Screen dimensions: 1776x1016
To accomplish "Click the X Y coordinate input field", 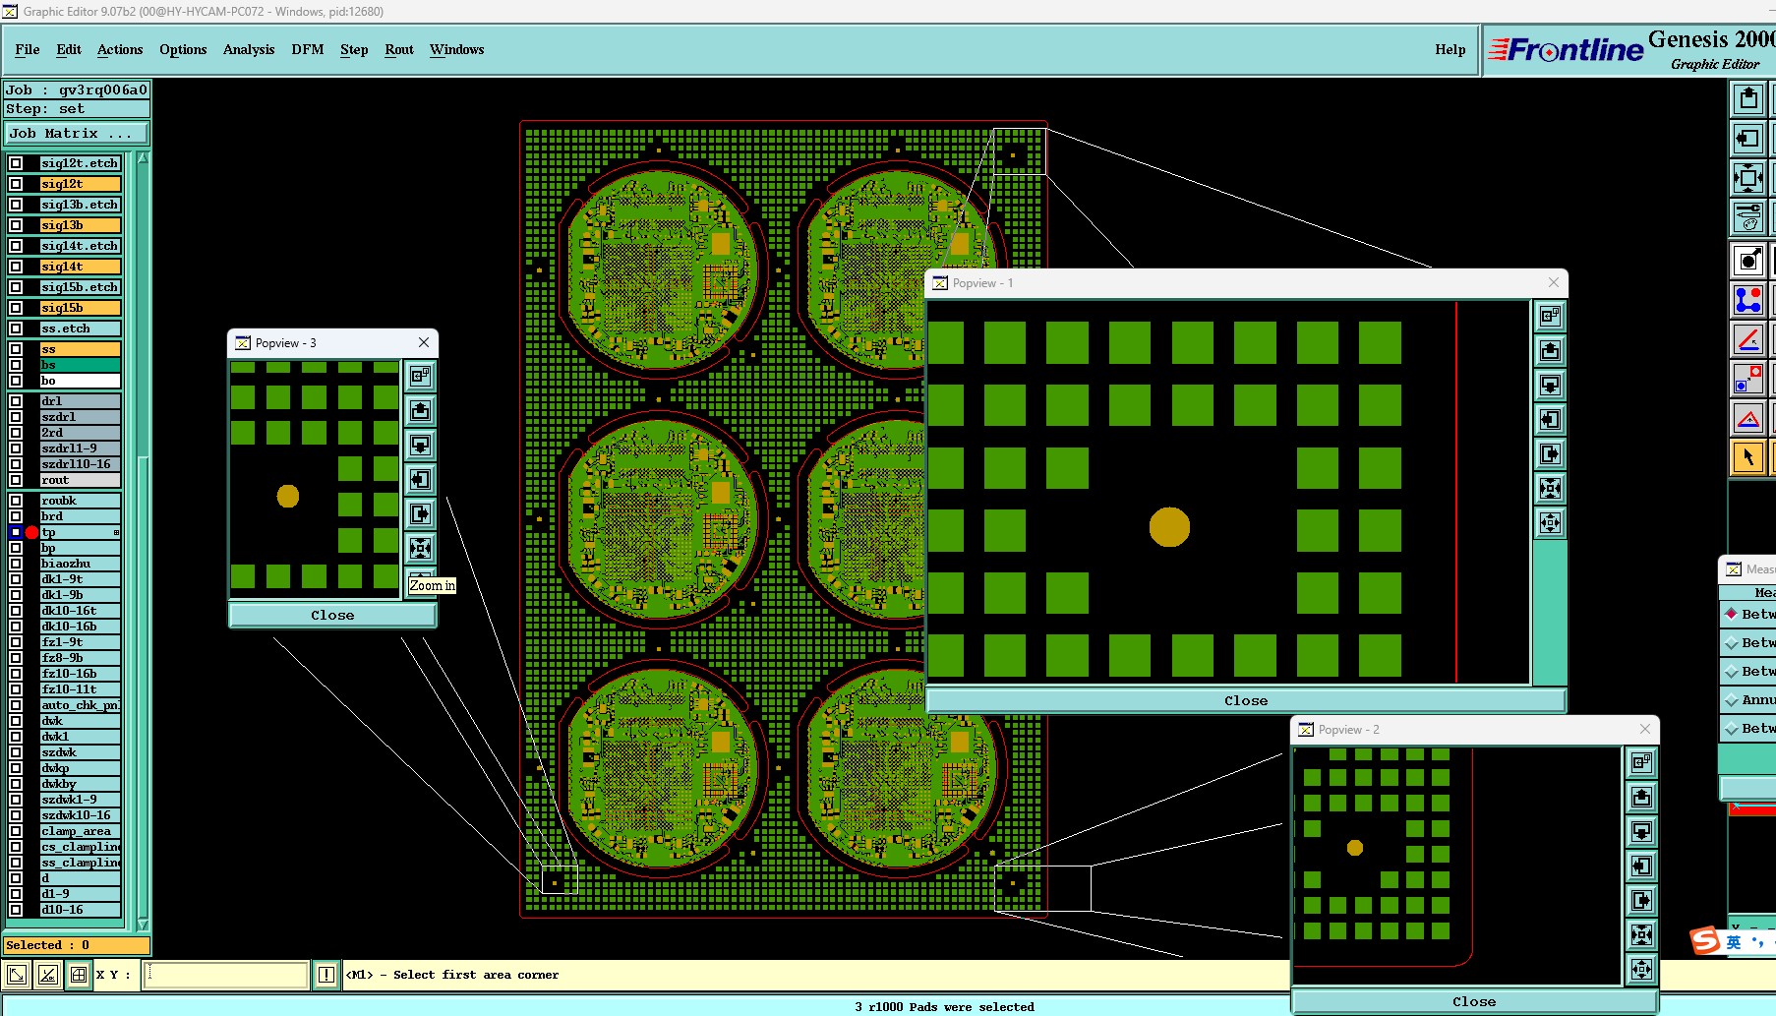I will coord(227,975).
